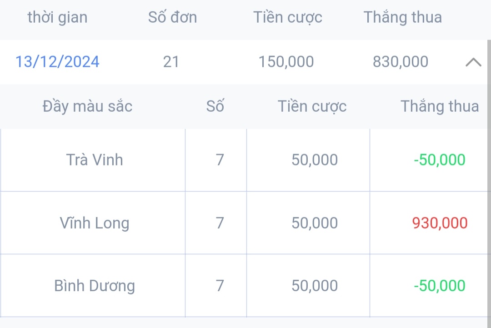Open the 13/12/2024 date link
This screenshot has width=491, height=328.
click(x=57, y=62)
